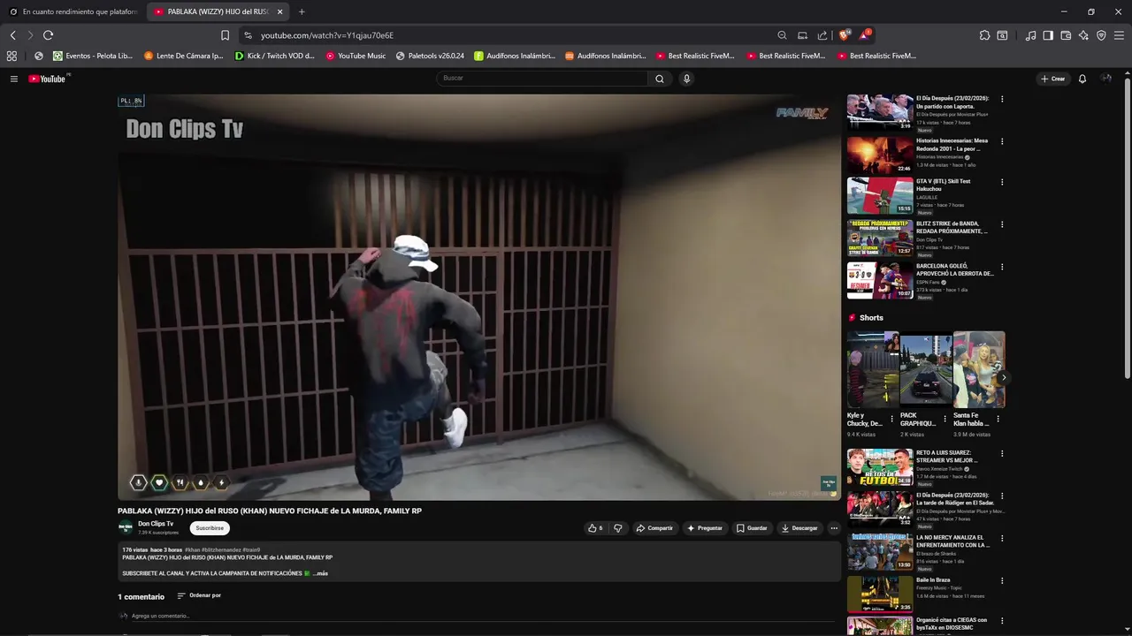Open the apps grid icon in bookmarks bar

click(11, 56)
